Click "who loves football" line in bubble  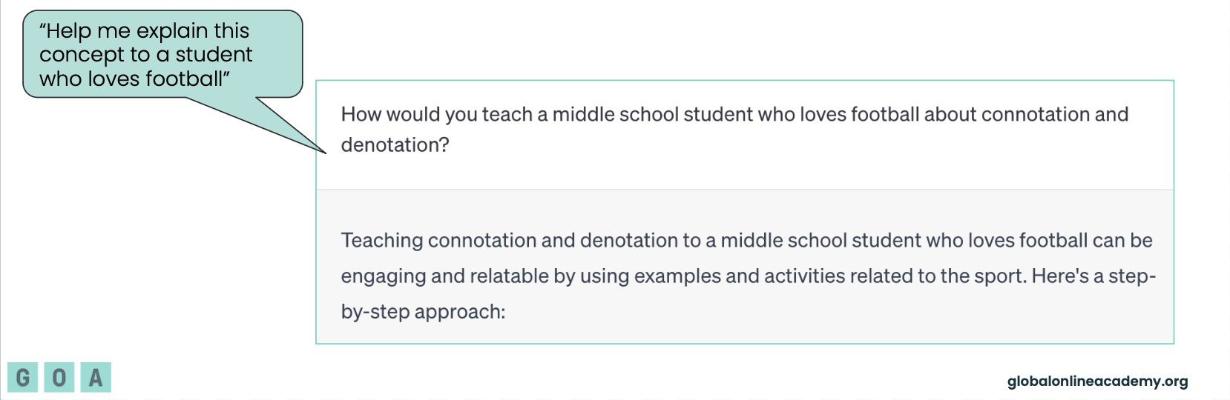pos(134,79)
